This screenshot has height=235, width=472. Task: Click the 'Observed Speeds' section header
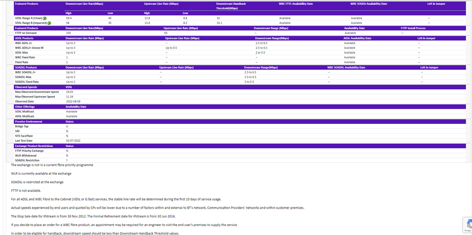click(x=26, y=87)
